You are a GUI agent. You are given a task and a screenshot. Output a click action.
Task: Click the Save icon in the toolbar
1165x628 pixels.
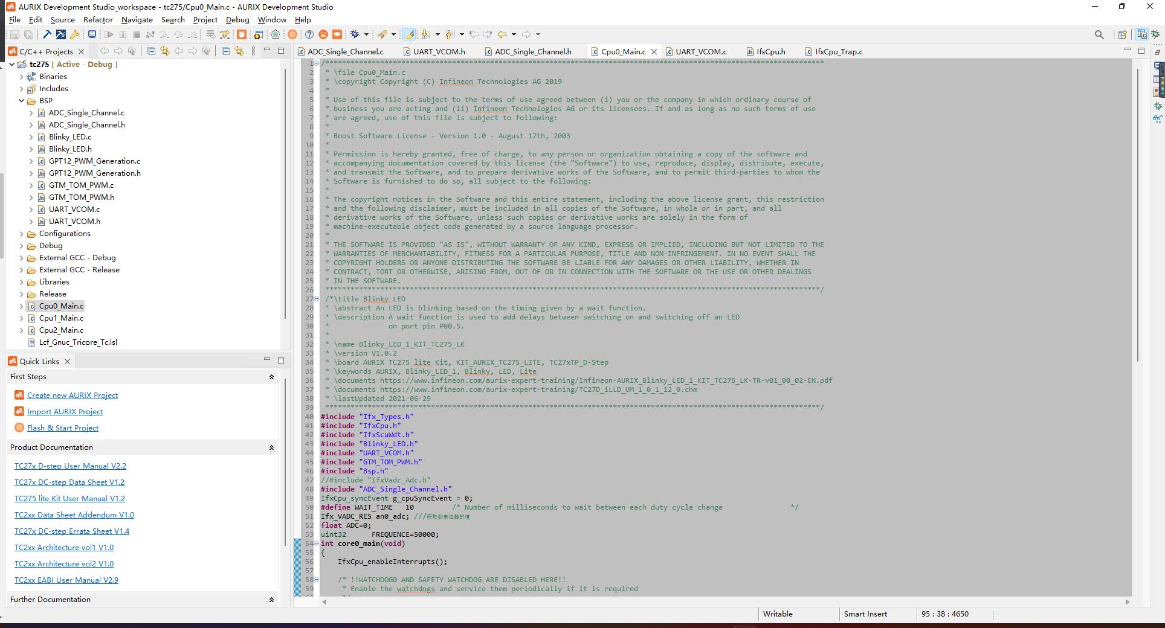(x=15, y=34)
